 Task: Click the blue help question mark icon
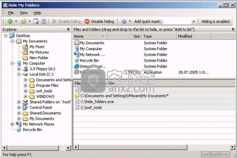(x=124, y=21)
